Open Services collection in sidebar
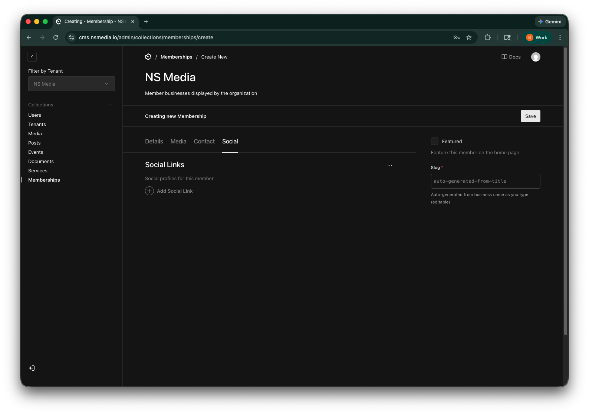589x414 pixels. (38, 171)
